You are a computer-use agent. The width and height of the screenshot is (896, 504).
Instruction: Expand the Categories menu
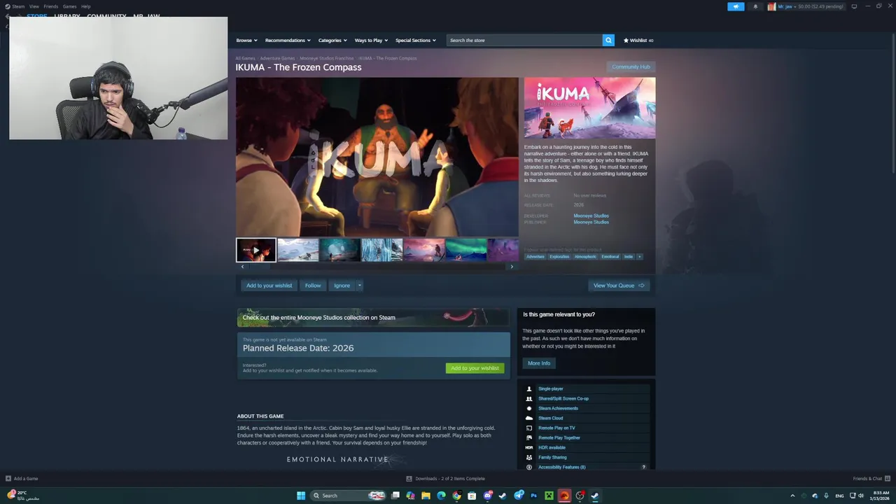(332, 40)
